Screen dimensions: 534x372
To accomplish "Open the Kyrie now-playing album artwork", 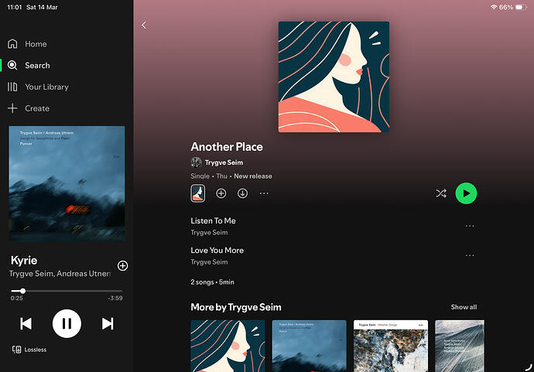I will [x=67, y=183].
